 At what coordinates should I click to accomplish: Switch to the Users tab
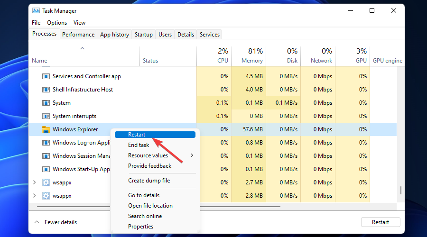(165, 35)
